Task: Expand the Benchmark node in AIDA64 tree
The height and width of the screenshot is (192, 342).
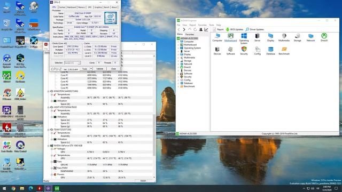Action: coord(178,86)
